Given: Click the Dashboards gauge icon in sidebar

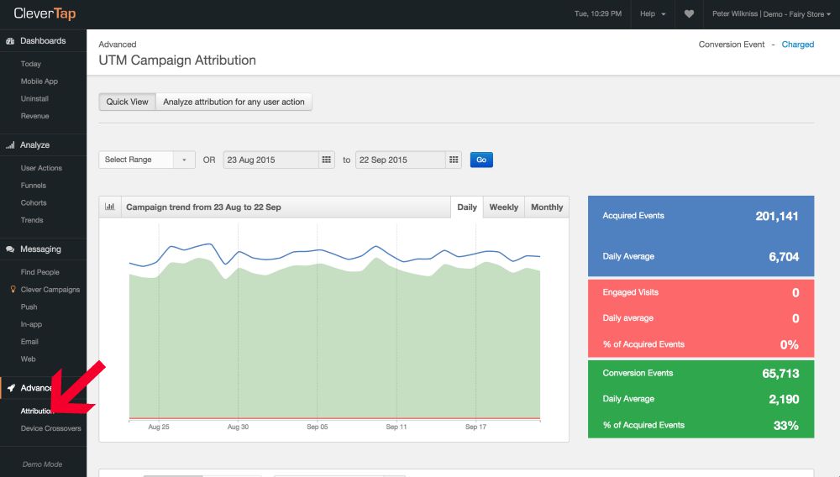Looking at the screenshot, I should (x=10, y=41).
